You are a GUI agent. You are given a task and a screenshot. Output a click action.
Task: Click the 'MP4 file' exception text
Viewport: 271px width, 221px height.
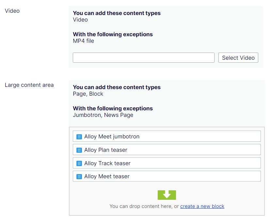83,41
